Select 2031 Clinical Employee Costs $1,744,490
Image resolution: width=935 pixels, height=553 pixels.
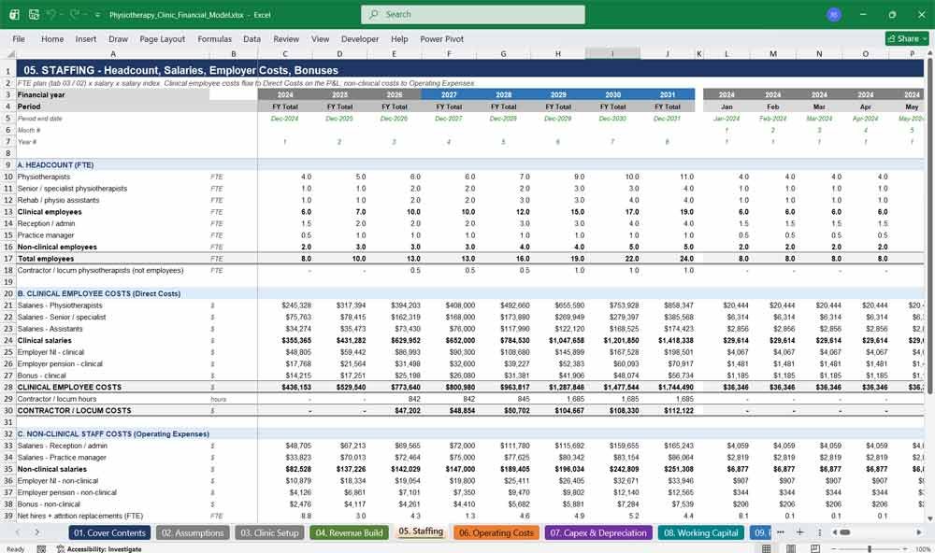(668, 388)
